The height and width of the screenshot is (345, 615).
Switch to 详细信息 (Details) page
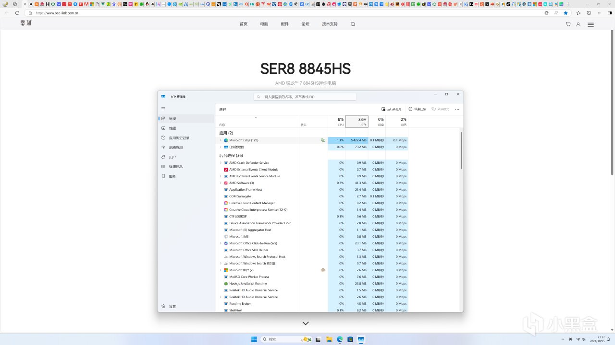pyautogui.click(x=186, y=167)
